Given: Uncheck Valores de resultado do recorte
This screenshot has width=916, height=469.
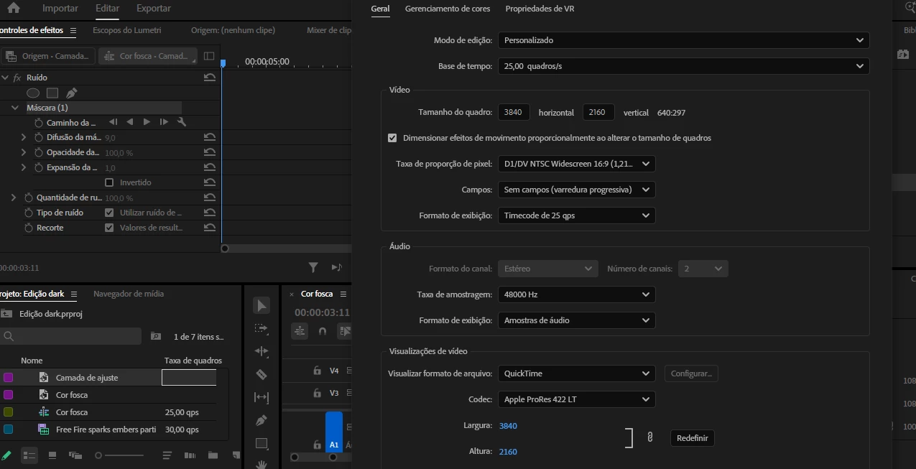Looking at the screenshot, I should (x=109, y=228).
